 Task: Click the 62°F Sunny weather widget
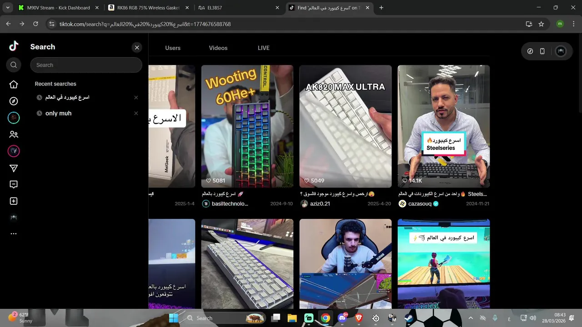pos(20,317)
